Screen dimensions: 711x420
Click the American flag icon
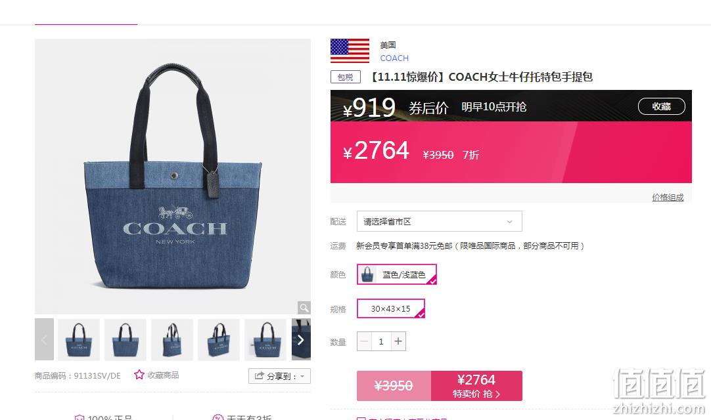[x=350, y=51]
